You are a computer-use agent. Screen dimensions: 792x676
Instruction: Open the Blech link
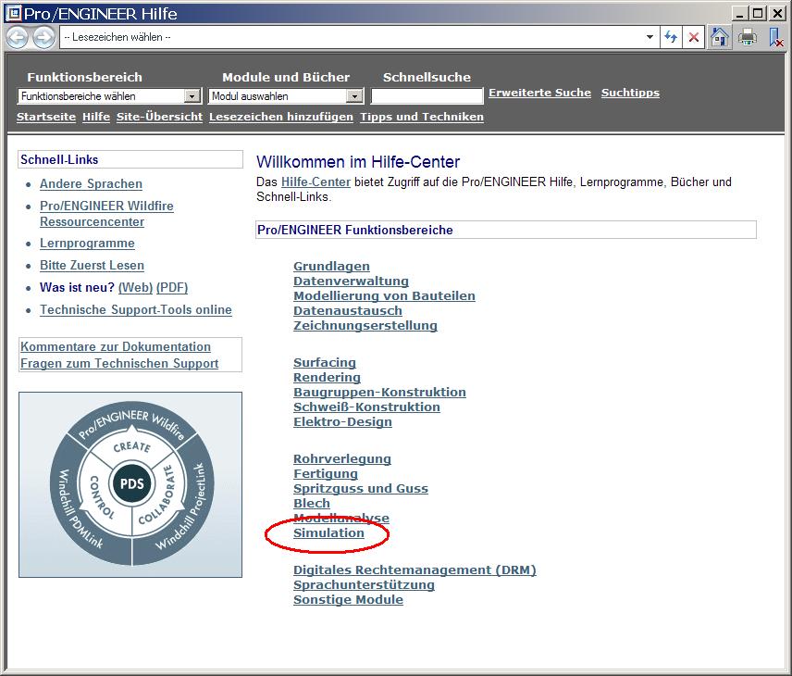click(312, 504)
